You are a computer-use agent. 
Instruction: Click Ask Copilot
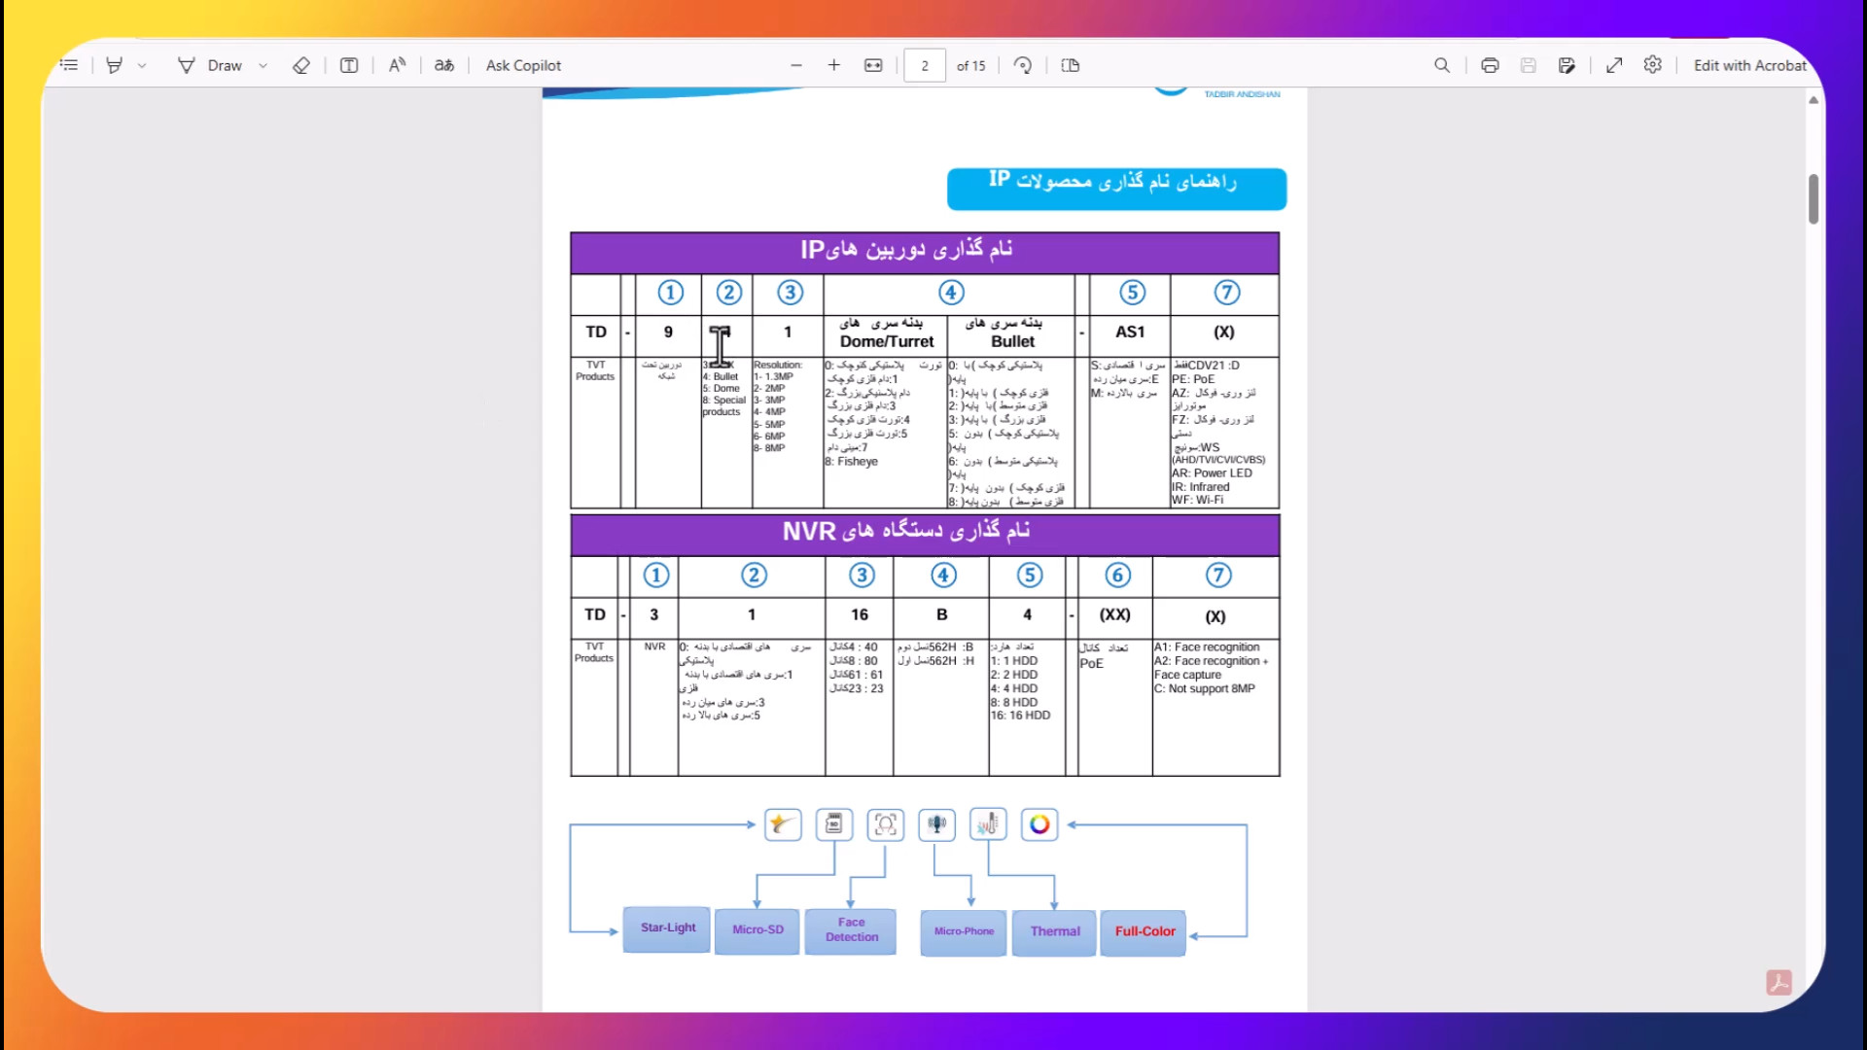coord(523,65)
